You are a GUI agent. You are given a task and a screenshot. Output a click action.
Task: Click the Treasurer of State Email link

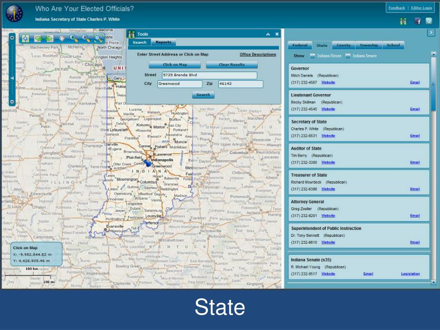pos(415,189)
